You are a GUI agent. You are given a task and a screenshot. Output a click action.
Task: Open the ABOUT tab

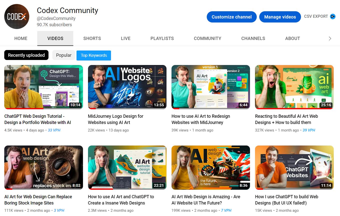coord(292,38)
